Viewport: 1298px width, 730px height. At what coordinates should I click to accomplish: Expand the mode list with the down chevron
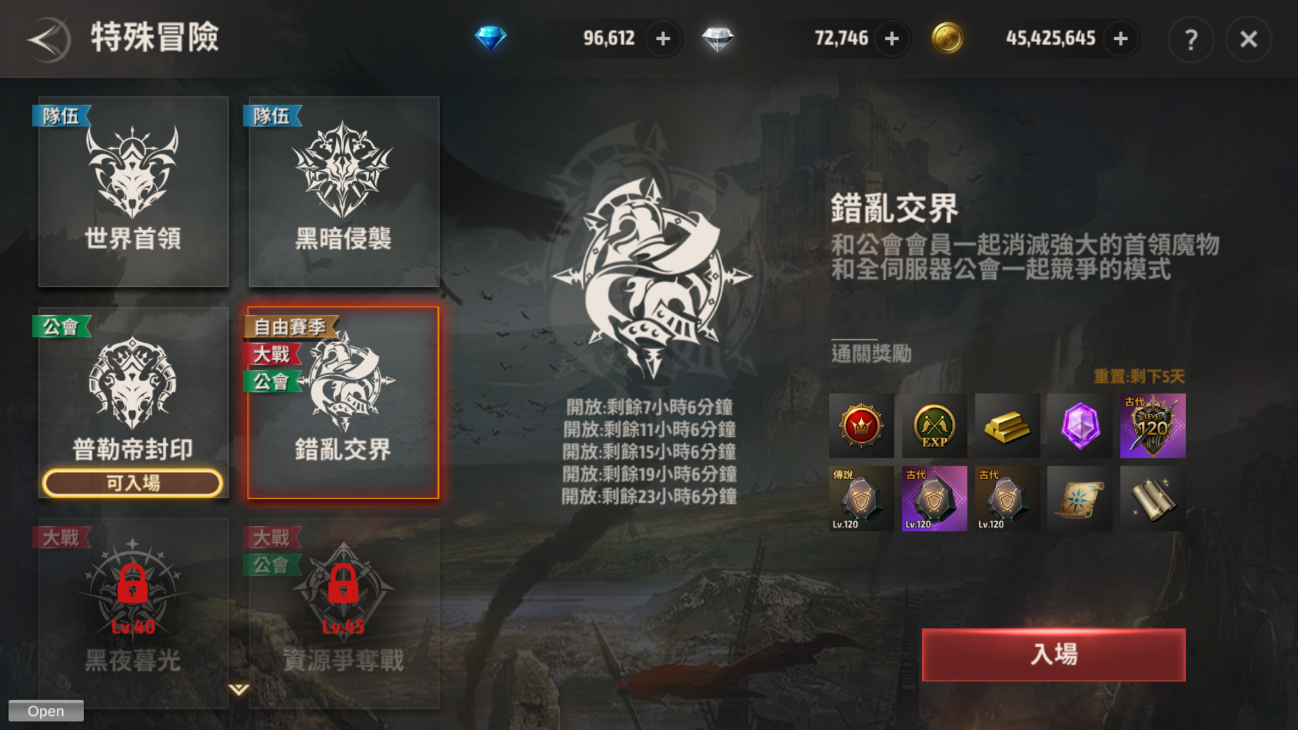coord(239,689)
